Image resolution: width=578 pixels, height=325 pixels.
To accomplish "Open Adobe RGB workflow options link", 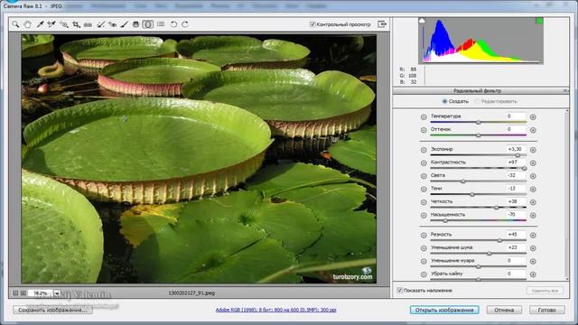I will click(x=275, y=310).
